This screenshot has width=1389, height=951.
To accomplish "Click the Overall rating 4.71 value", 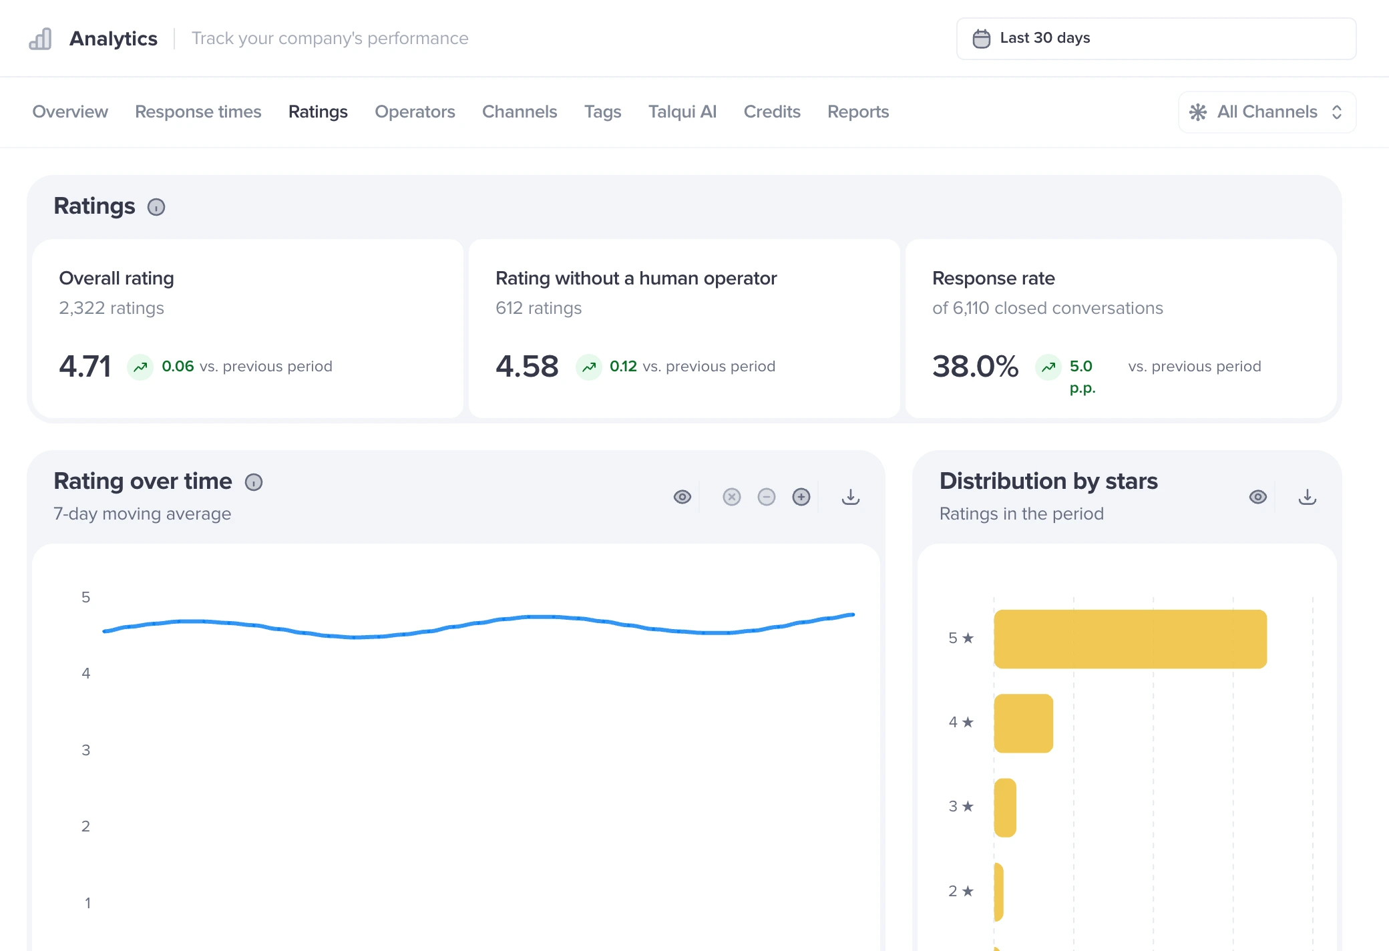I will [x=85, y=366].
